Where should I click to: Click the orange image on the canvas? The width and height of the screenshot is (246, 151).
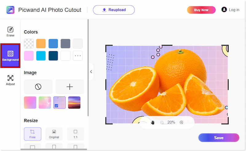pos(167,85)
